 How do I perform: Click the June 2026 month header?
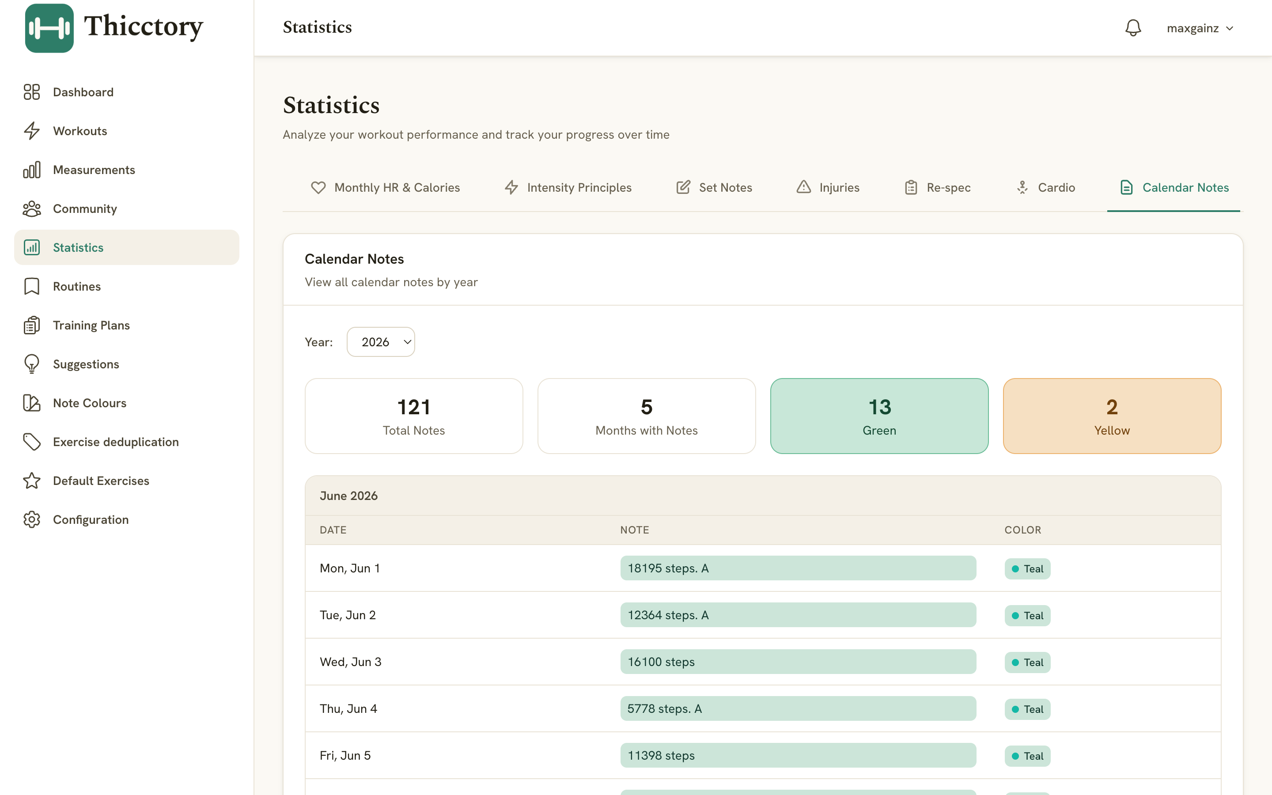point(763,496)
